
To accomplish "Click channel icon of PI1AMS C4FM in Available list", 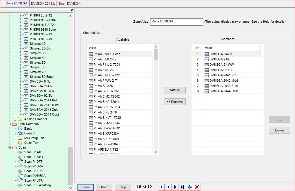I will (x=91, y=86).
